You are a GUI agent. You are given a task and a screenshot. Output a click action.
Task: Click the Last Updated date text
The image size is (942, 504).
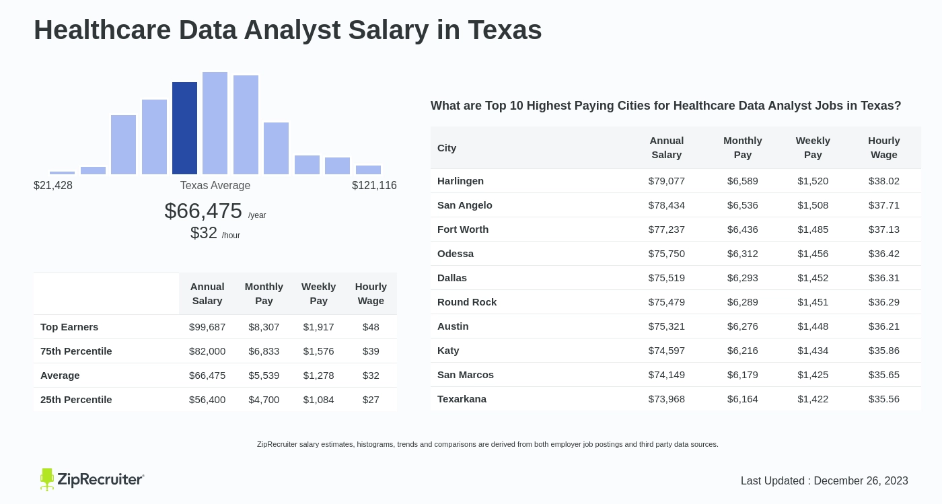click(x=824, y=480)
